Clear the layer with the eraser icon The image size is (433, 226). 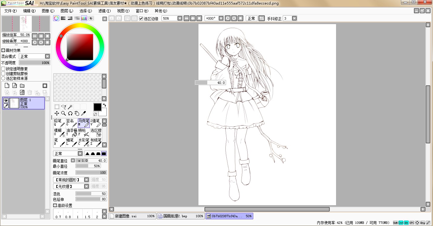click(x=22, y=92)
